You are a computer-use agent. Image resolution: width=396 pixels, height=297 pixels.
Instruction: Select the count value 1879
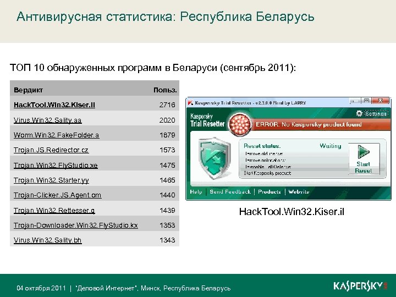(167, 135)
